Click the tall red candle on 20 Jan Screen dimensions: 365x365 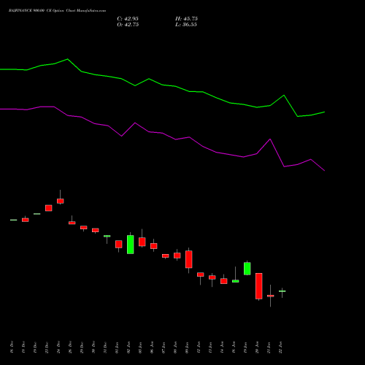click(259, 286)
